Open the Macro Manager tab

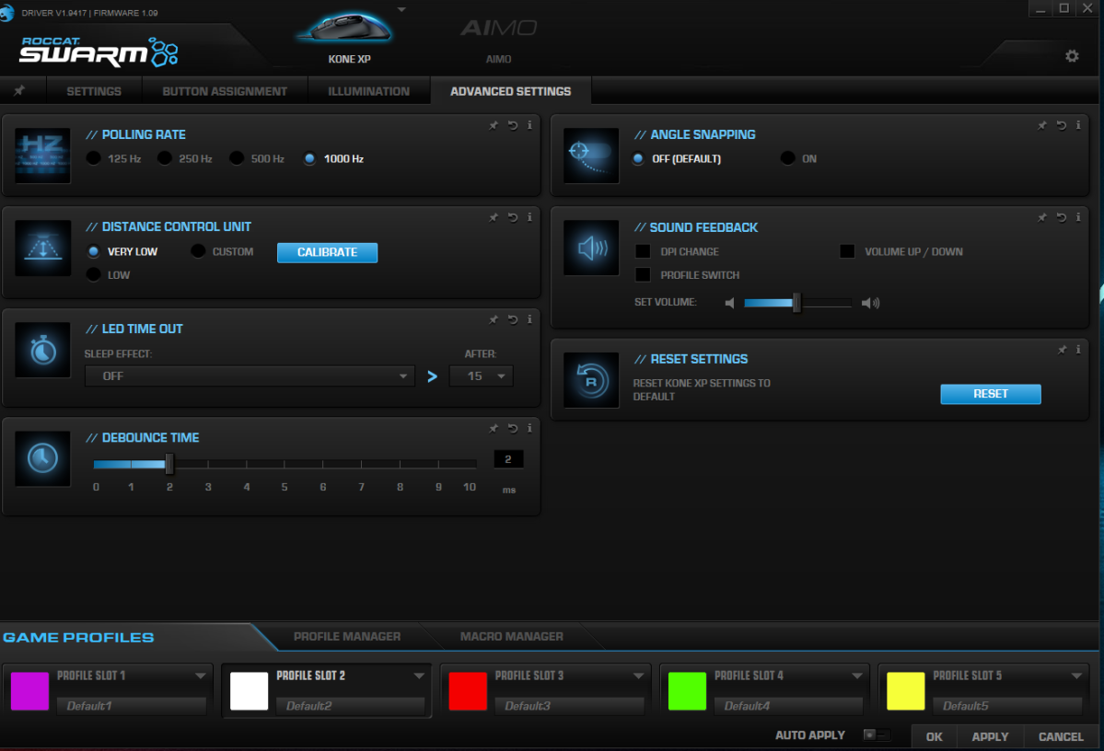pos(512,636)
